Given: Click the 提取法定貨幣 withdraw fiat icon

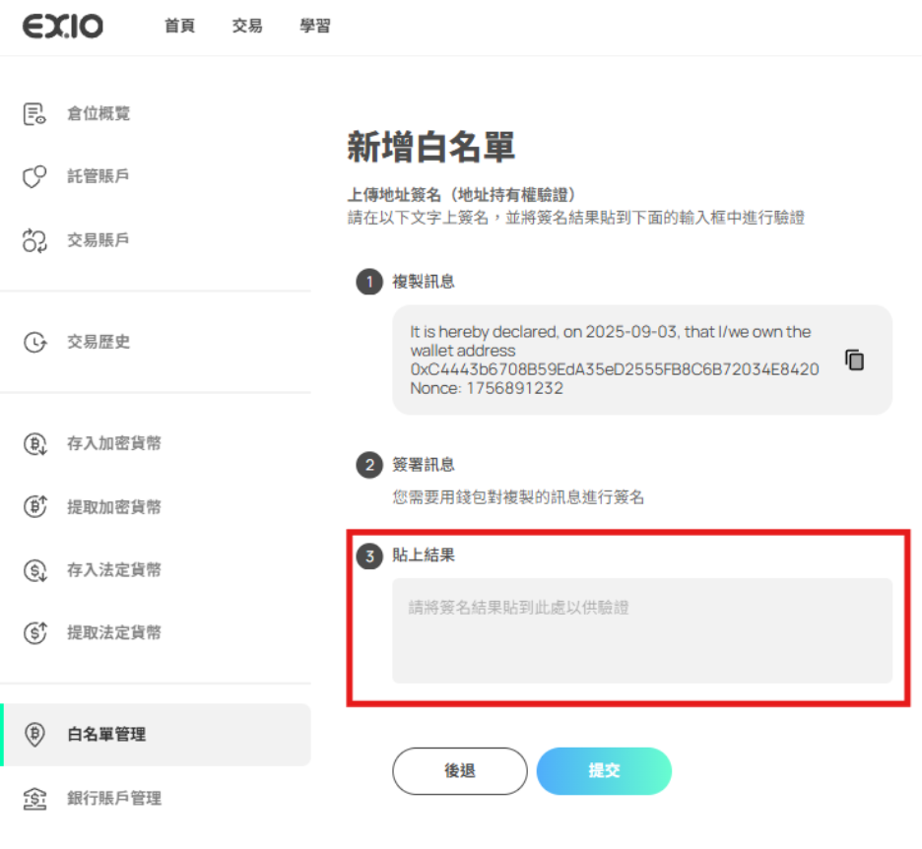Looking at the screenshot, I should [34, 633].
